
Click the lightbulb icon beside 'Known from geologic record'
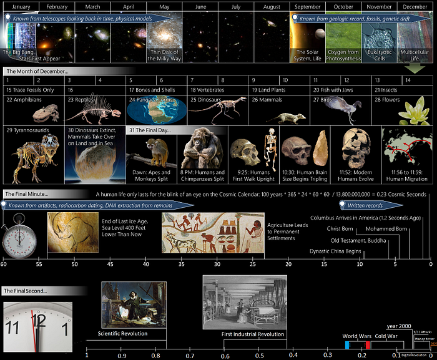(x=294, y=18)
